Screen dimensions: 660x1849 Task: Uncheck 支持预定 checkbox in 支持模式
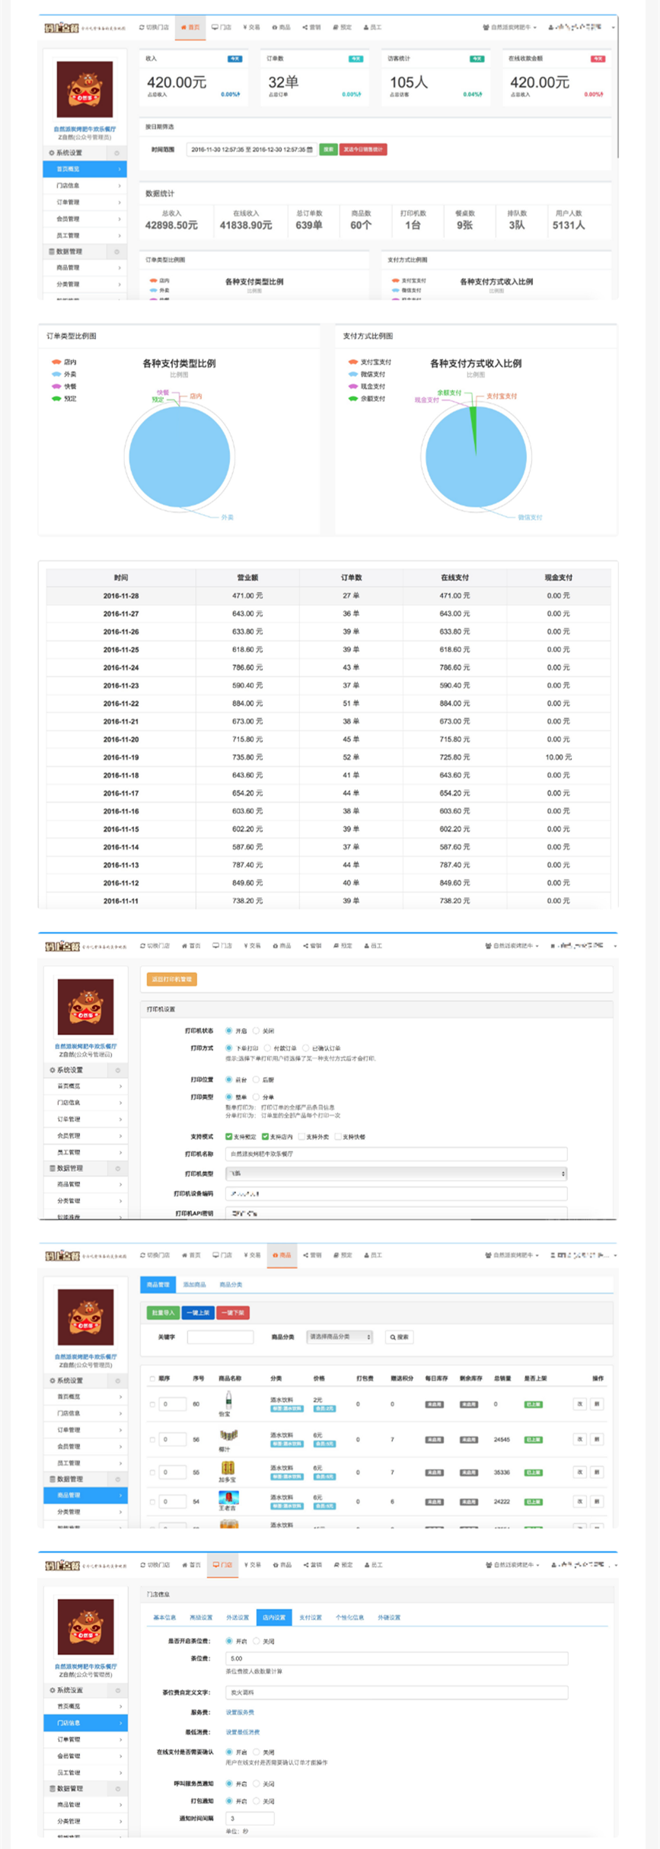228,1136
